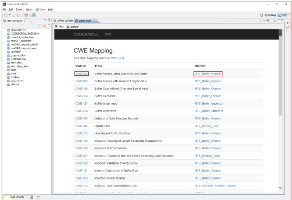Viewport: 292px width, 200px height.
Task: Select the Test Navigator tab
Action: point(14,21)
